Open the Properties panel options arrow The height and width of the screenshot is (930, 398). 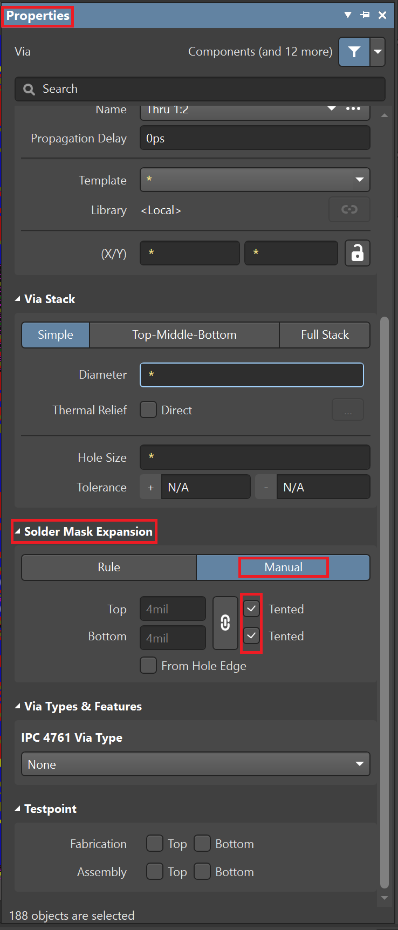348,15
